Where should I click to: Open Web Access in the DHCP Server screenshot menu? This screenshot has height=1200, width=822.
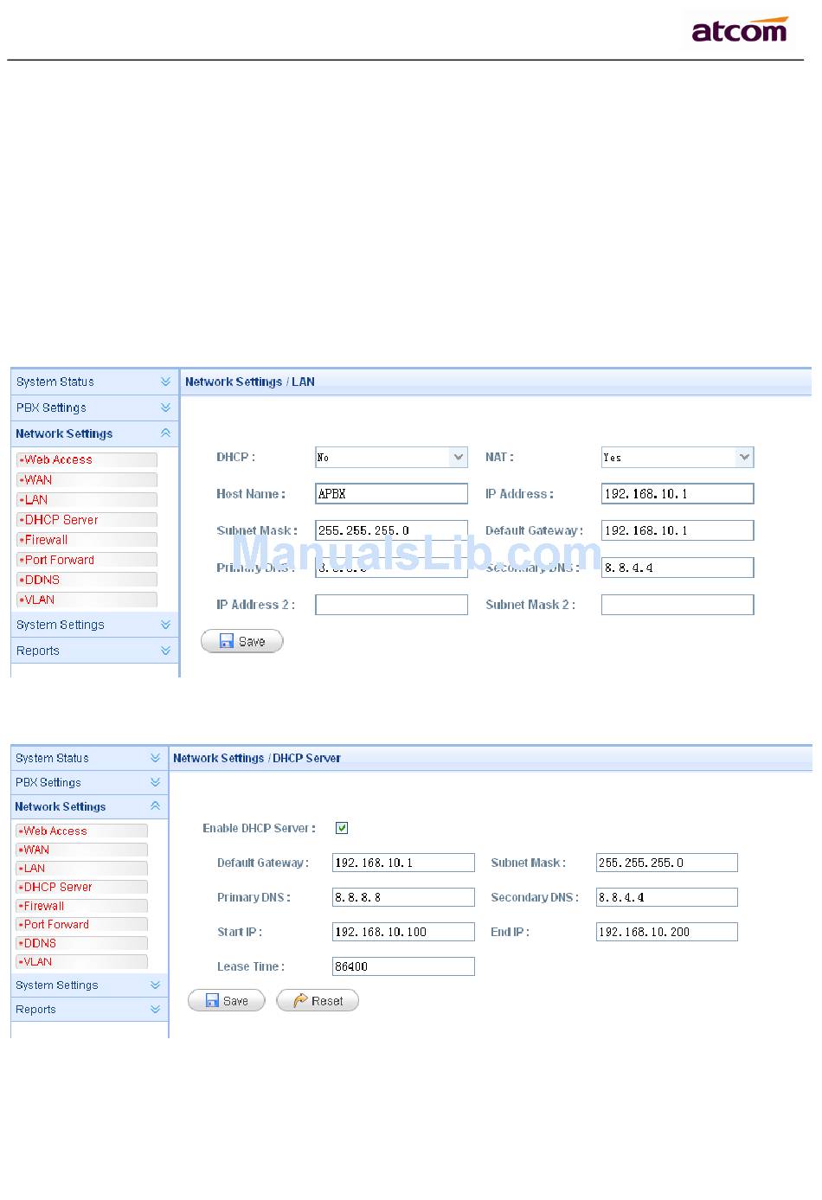point(81,831)
